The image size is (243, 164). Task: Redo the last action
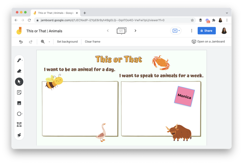tap(31, 42)
